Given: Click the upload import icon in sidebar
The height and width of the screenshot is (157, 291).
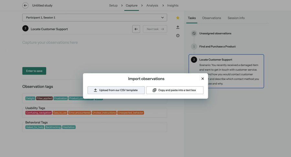Looking at the screenshot, I should pyautogui.click(x=178, y=27).
